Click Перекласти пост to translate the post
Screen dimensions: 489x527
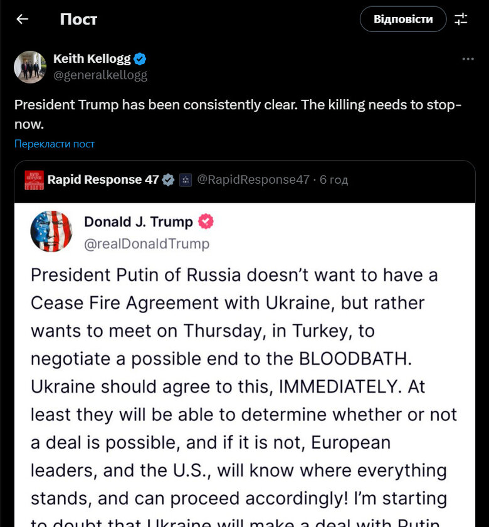pyautogui.click(x=54, y=144)
